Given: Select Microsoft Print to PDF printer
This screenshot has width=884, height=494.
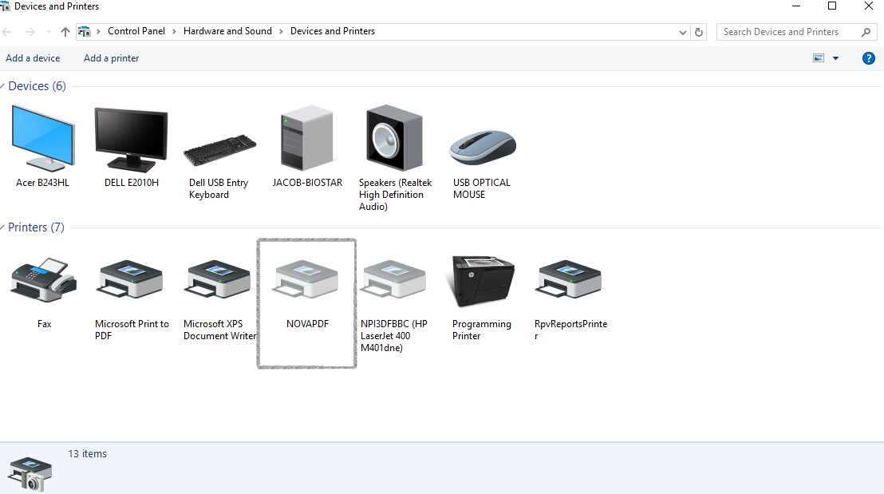Looking at the screenshot, I should pyautogui.click(x=132, y=281).
